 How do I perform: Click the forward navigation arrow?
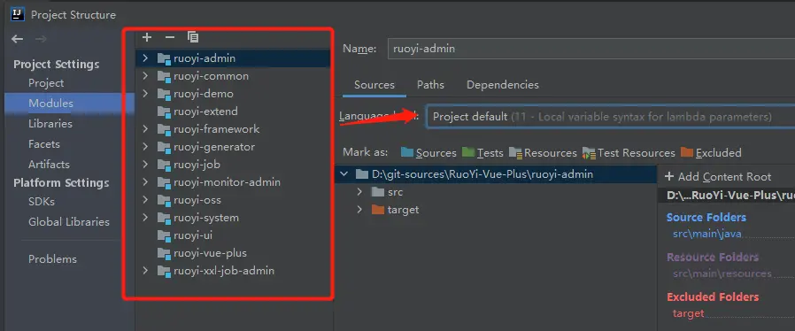pyautogui.click(x=41, y=39)
